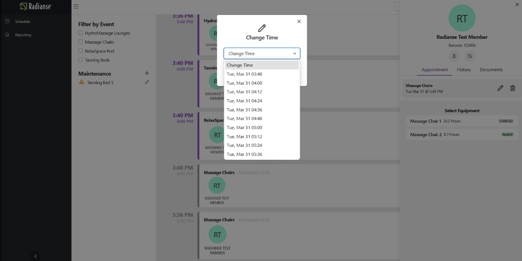Check the RelaxSpace Pod filter
522x261 pixels.
pyautogui.click(x=81, y=51)
